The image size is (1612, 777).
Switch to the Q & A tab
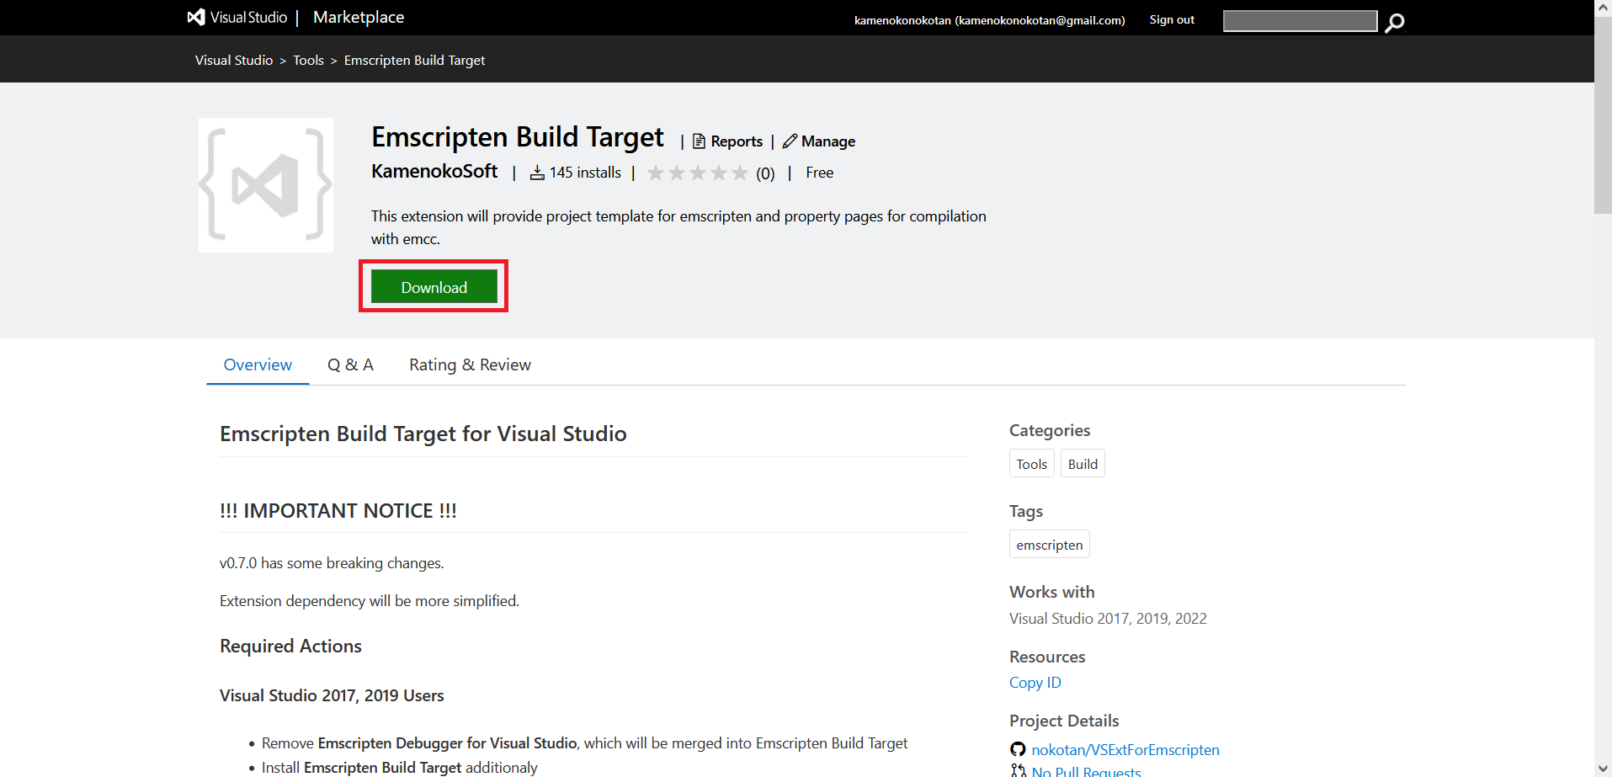[x=350, y=365]
